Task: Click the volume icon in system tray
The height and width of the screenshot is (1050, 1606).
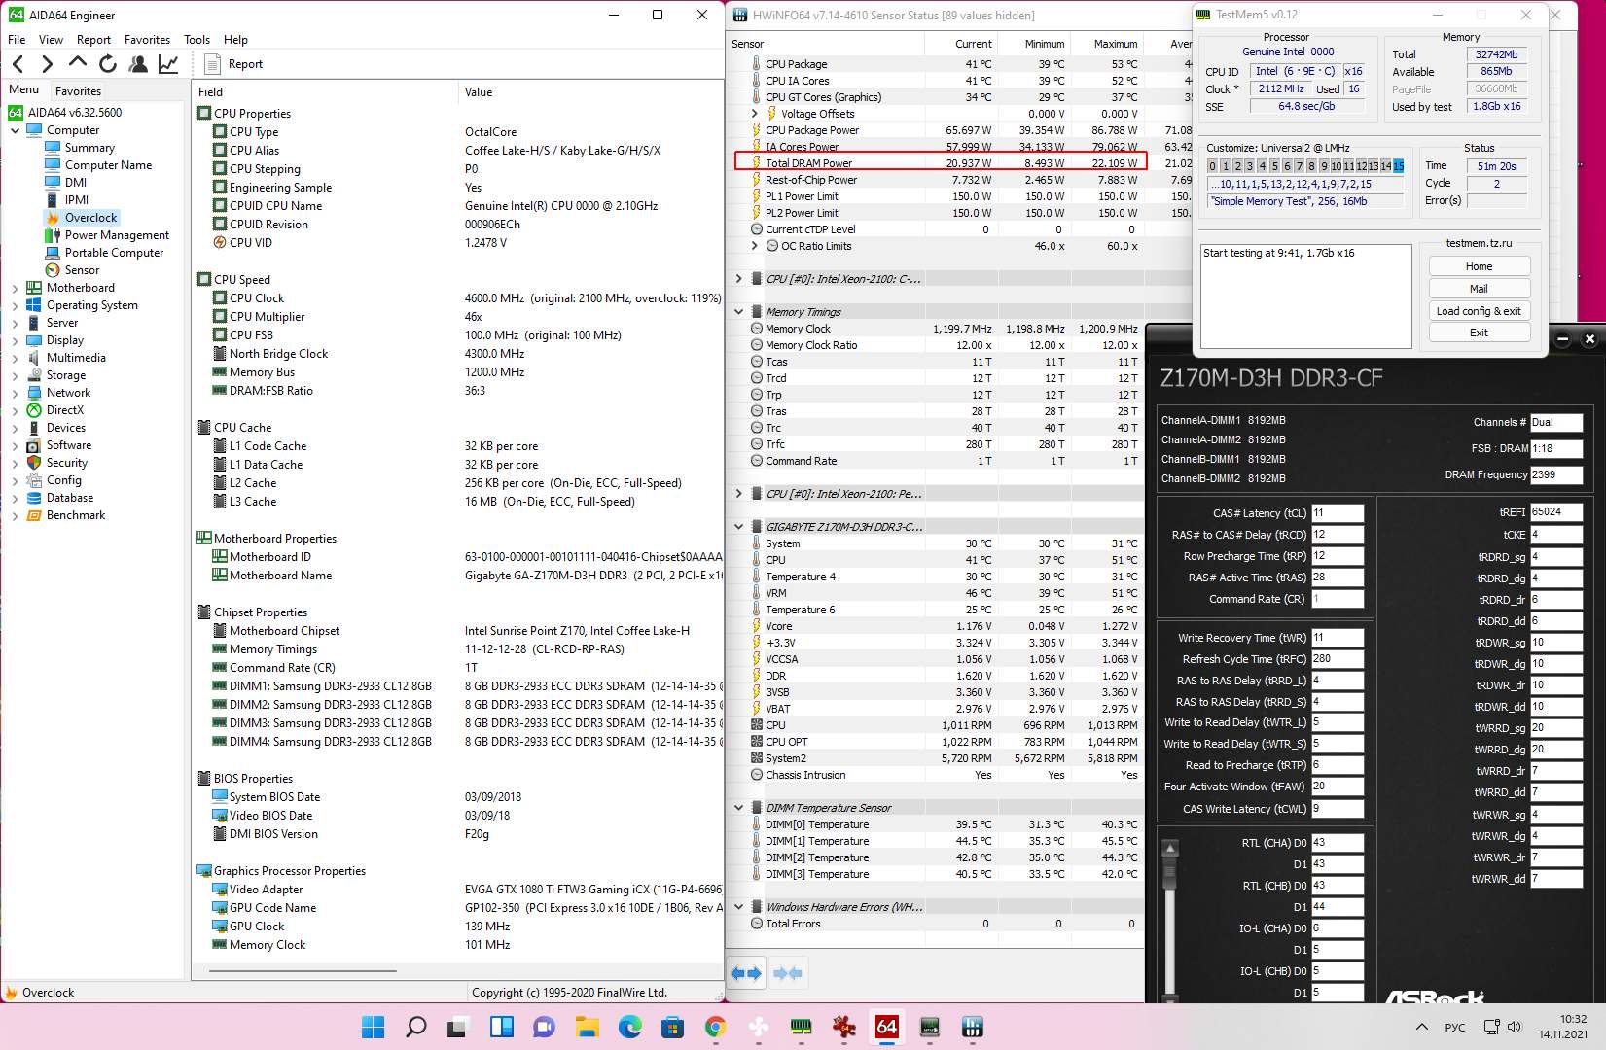Action: (1515, 1027)
